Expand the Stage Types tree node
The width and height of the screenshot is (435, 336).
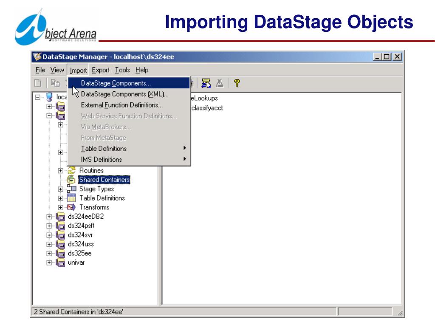pos(60,189)
